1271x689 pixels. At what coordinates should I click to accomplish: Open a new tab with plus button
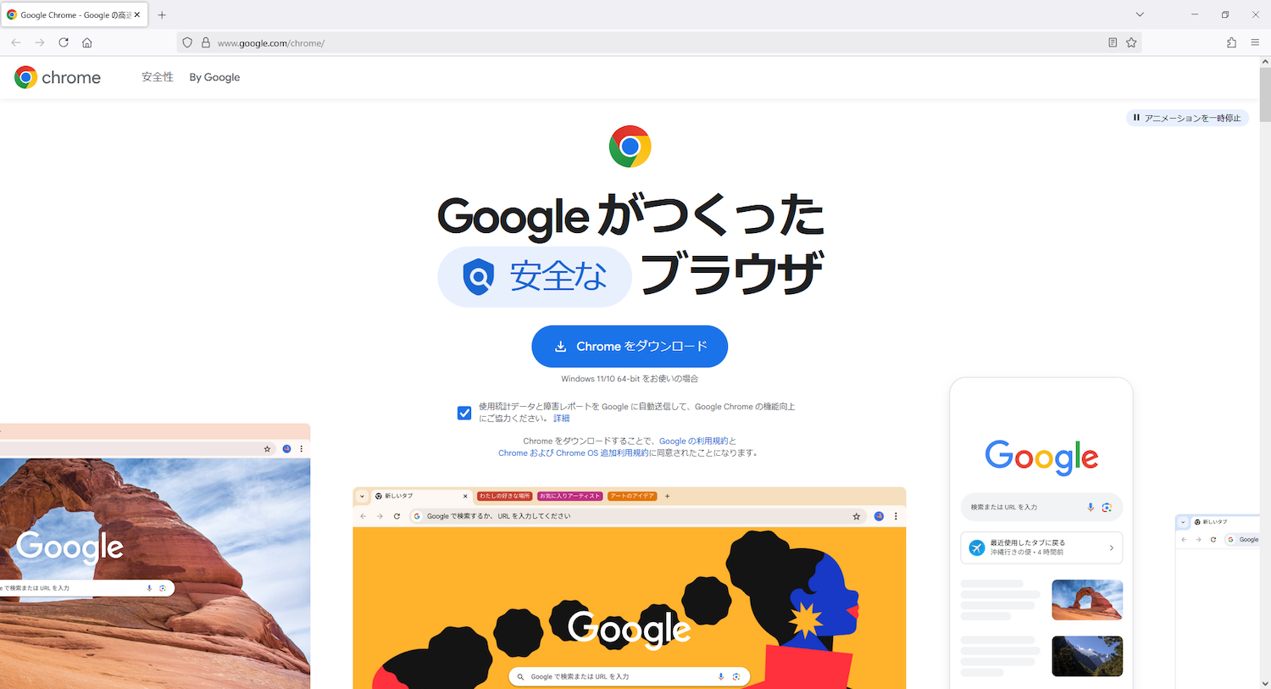162,14
